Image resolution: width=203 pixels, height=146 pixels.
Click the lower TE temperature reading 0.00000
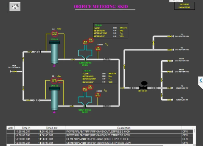(x=99, y=91)
